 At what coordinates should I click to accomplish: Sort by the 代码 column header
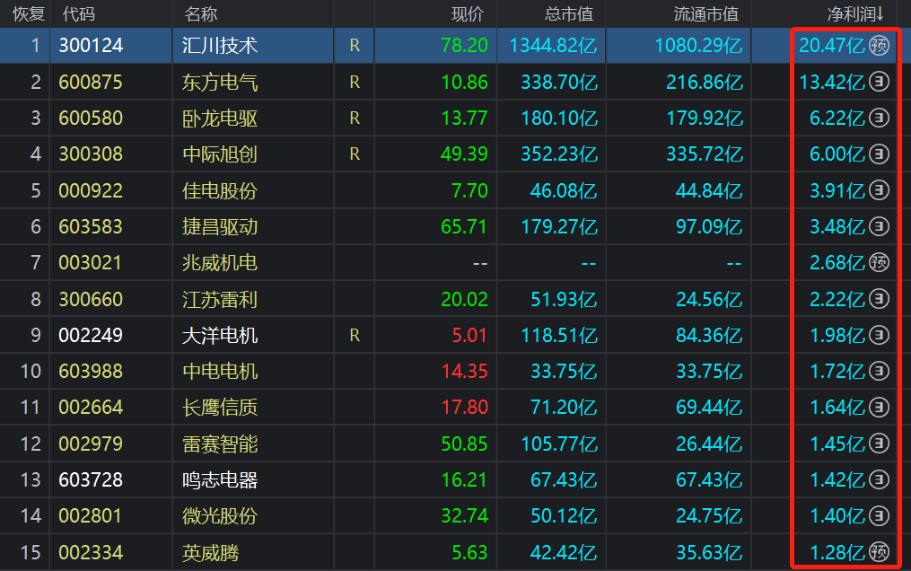78,13
